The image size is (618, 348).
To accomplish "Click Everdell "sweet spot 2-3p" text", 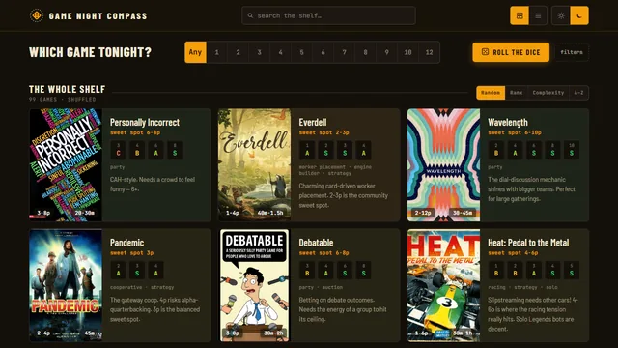I will pyautogui.click(x=324, y=132).
